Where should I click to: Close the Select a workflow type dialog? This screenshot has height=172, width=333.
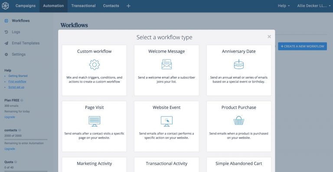(269, 36)
